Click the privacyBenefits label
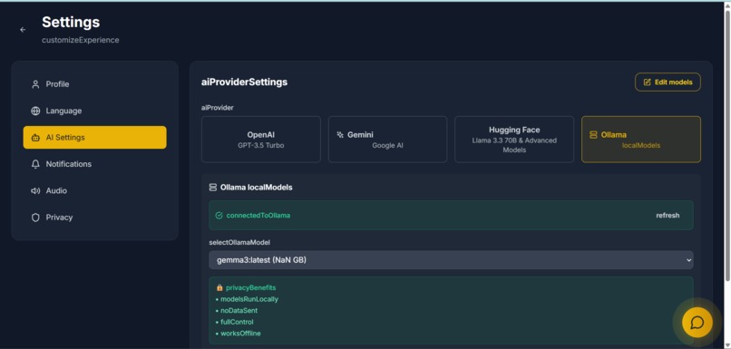The height and width of the screenshot is (349, 731). click(x=251, y=287)
